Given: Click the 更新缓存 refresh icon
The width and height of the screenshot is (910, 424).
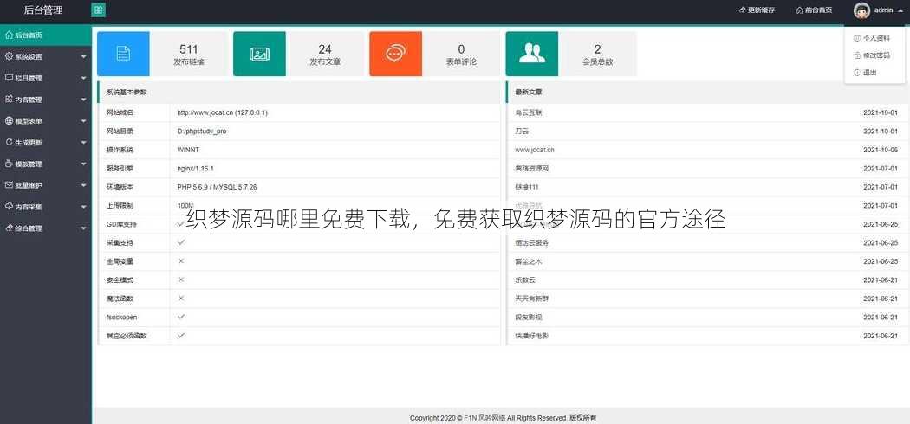Looking at the screenshot, I should click(742, 10).
